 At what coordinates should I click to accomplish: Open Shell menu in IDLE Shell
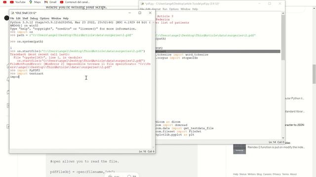coord(25,18)
